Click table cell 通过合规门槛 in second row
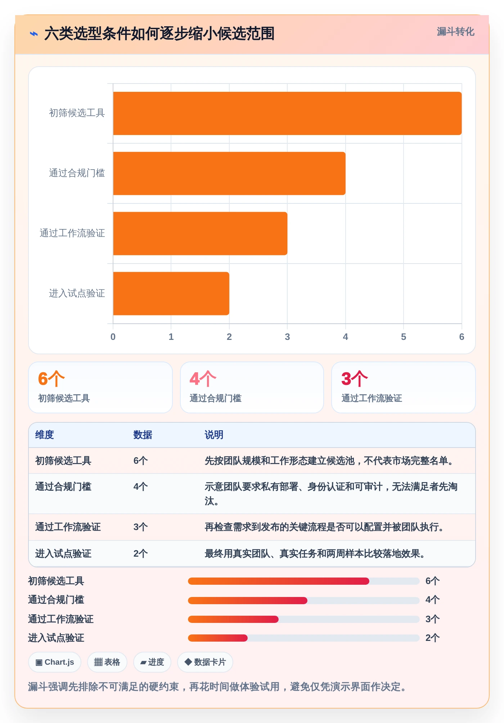The width and height of the screenshot is (504, 723). pyautogui.click(x=63, y=487)
